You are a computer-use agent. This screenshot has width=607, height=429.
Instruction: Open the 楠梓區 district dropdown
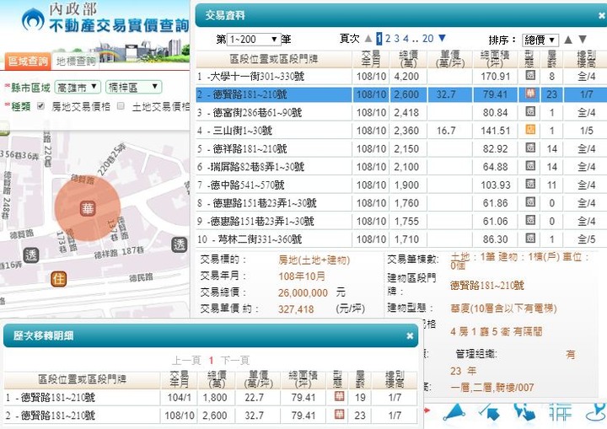pos(133,87)
